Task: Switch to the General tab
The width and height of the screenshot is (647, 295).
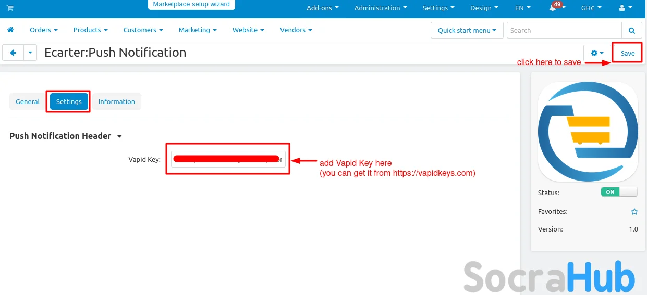Action: (28, 101)
